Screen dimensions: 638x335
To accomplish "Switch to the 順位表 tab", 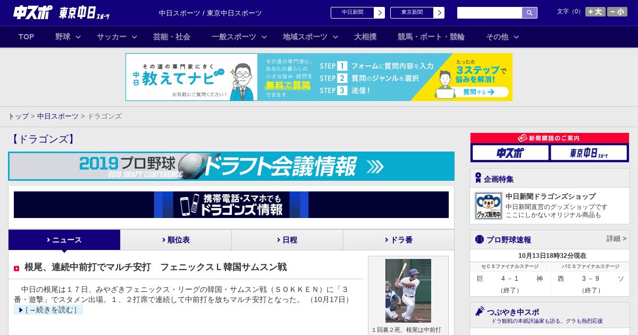I will (176, 240).
